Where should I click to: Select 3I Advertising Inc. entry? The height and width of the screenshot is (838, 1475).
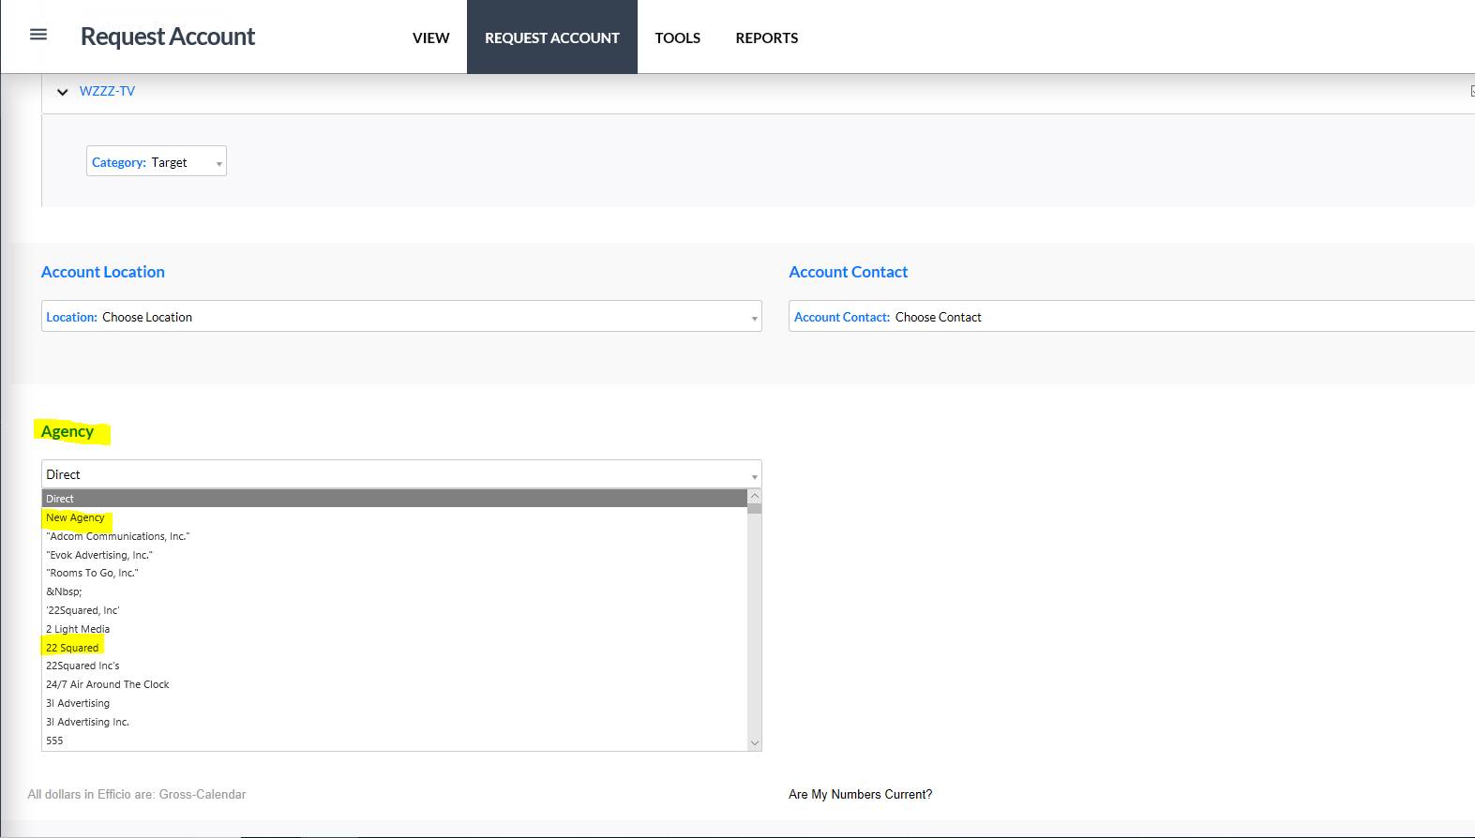coord(395,722)
